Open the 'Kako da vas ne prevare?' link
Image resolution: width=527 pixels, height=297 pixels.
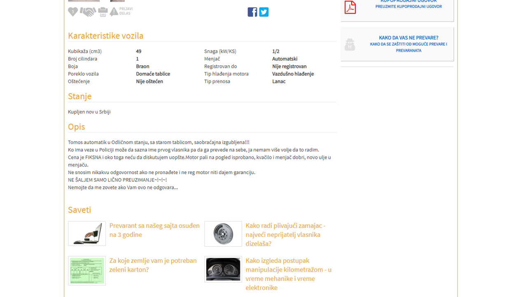[408, 38]
